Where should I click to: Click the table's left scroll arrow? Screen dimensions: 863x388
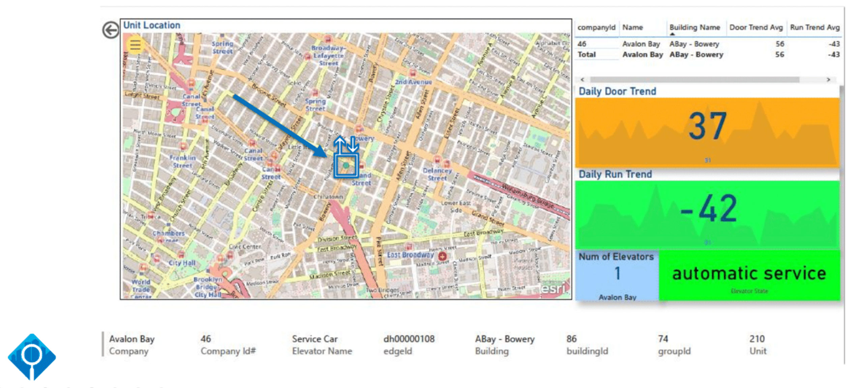pos(582,80)
